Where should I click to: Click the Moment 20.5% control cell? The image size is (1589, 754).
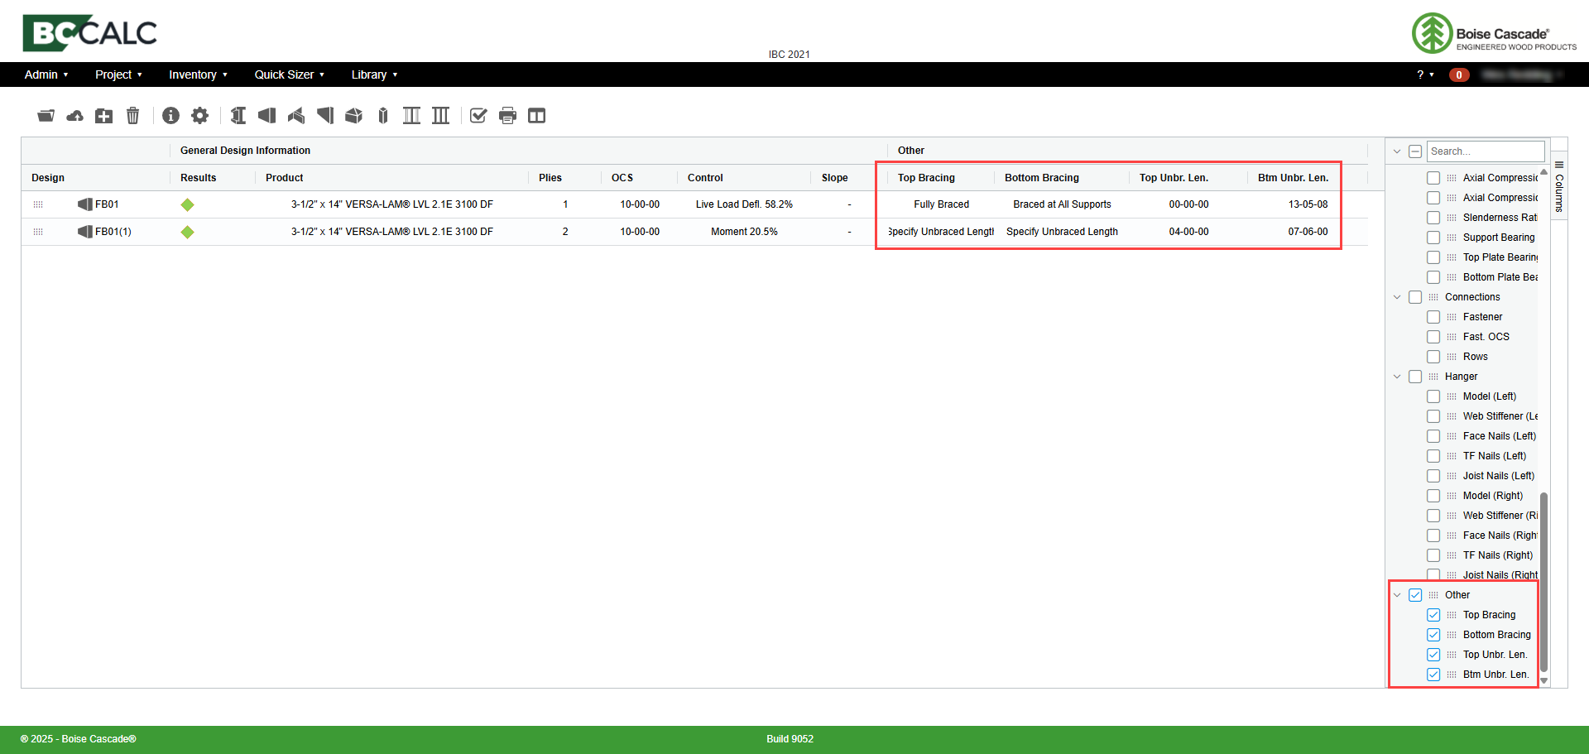click(x=744, y=232)
